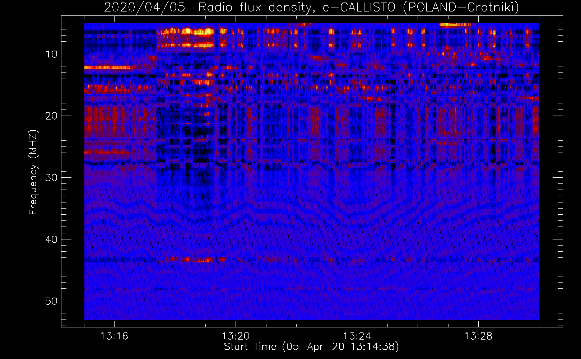
Task: Click the Frequency (MHZ) y-axis label
Action: pyautogui.click(x=33, y=172)
